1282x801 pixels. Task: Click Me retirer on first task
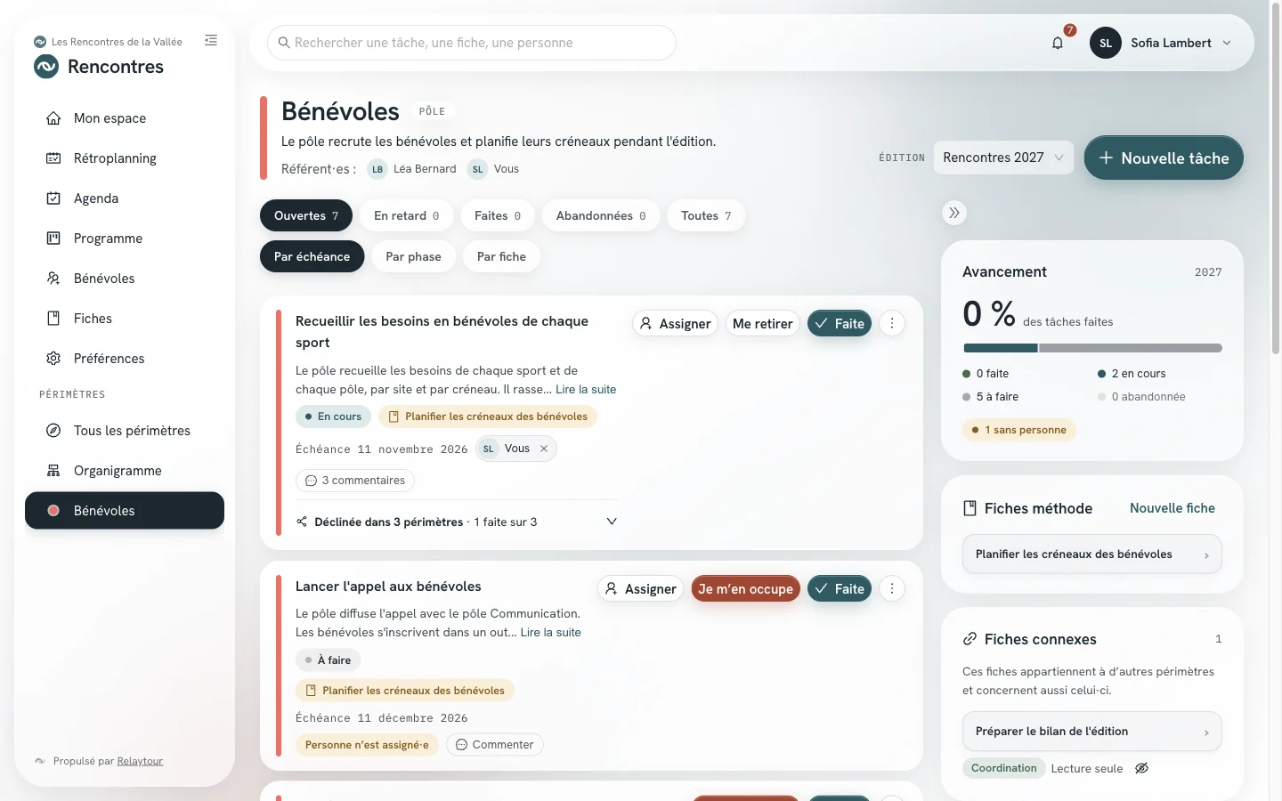762,324
